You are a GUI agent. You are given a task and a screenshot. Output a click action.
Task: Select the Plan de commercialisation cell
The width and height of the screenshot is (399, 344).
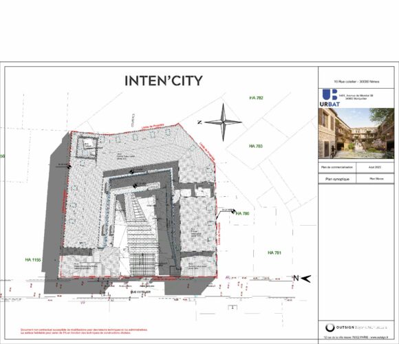click(337, 167)
